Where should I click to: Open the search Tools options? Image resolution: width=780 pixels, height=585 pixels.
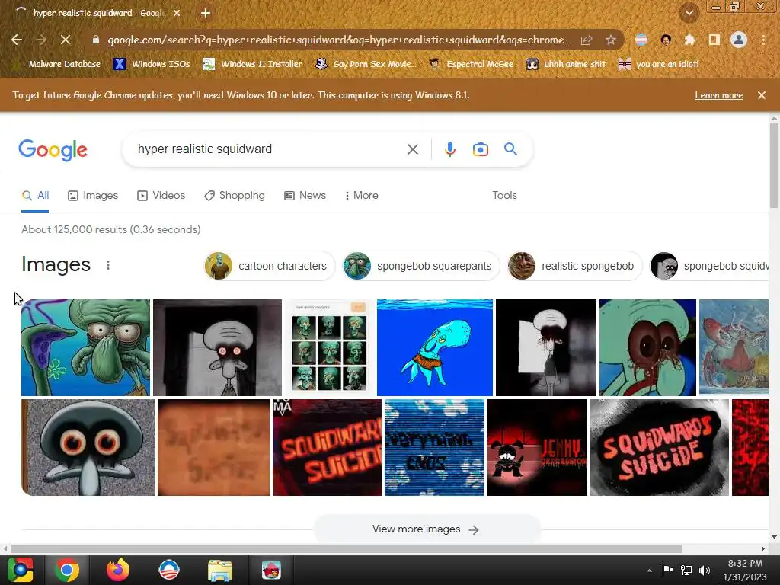click(x=504, y=196)
